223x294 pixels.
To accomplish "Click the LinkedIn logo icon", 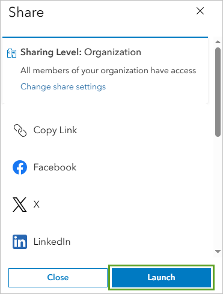I will tap(20, 242).
